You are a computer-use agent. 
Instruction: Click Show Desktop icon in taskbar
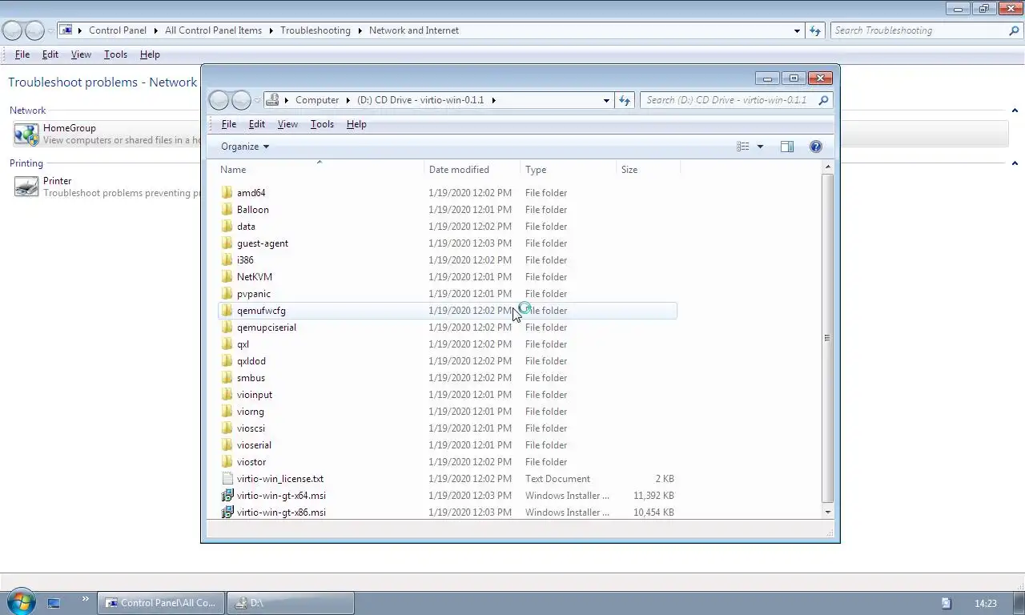point(54,603)
